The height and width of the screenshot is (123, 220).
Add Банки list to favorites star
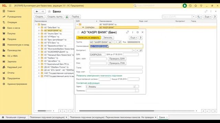pyautogui.click(x=49, y=11)
